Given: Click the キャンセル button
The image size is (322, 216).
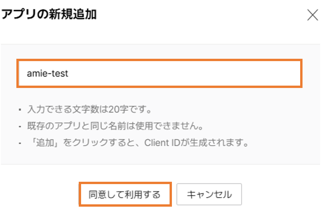Looking at the screenshot, I should [x=209, y=194].
